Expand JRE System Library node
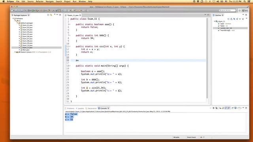The image size is (253, 142). [x=15, y=52]
